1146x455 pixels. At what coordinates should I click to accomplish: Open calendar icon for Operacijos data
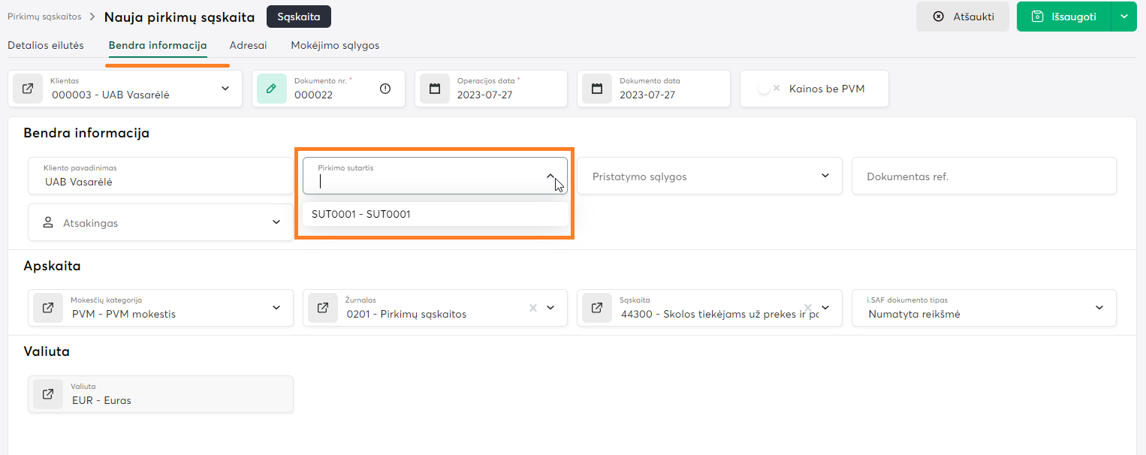click(435, 89)
